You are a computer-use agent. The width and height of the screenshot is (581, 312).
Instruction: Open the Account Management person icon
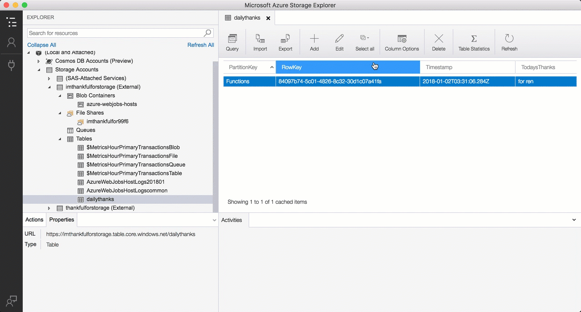(x=11, y=43)
